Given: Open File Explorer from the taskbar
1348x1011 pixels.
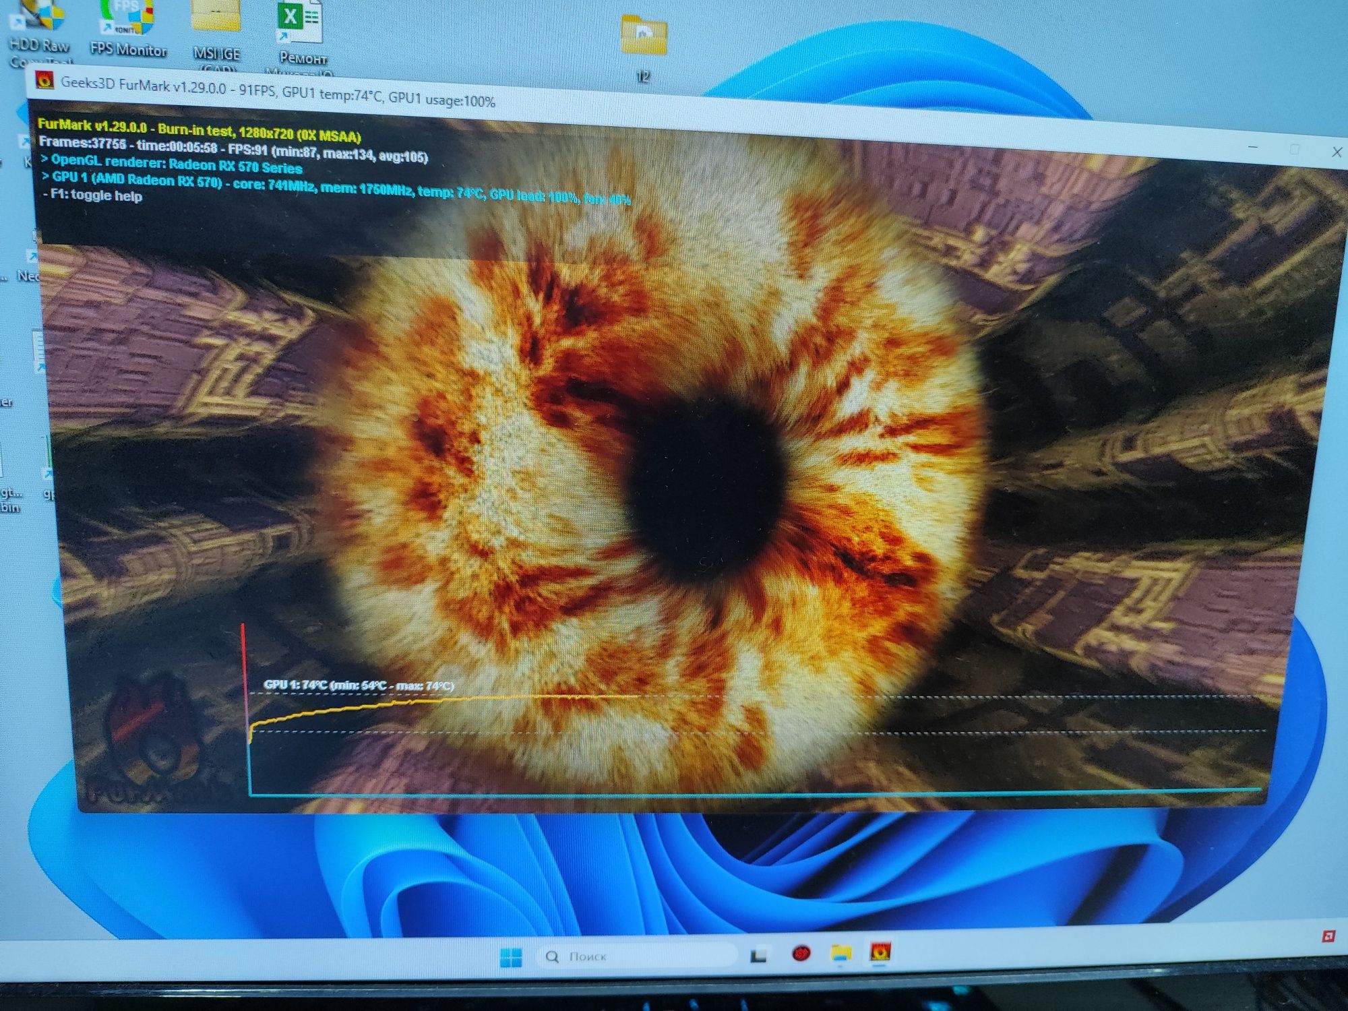Looking at the screenshot, I should tap(841, 953).
